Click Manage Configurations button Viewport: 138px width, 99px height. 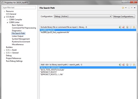point(124,16)
